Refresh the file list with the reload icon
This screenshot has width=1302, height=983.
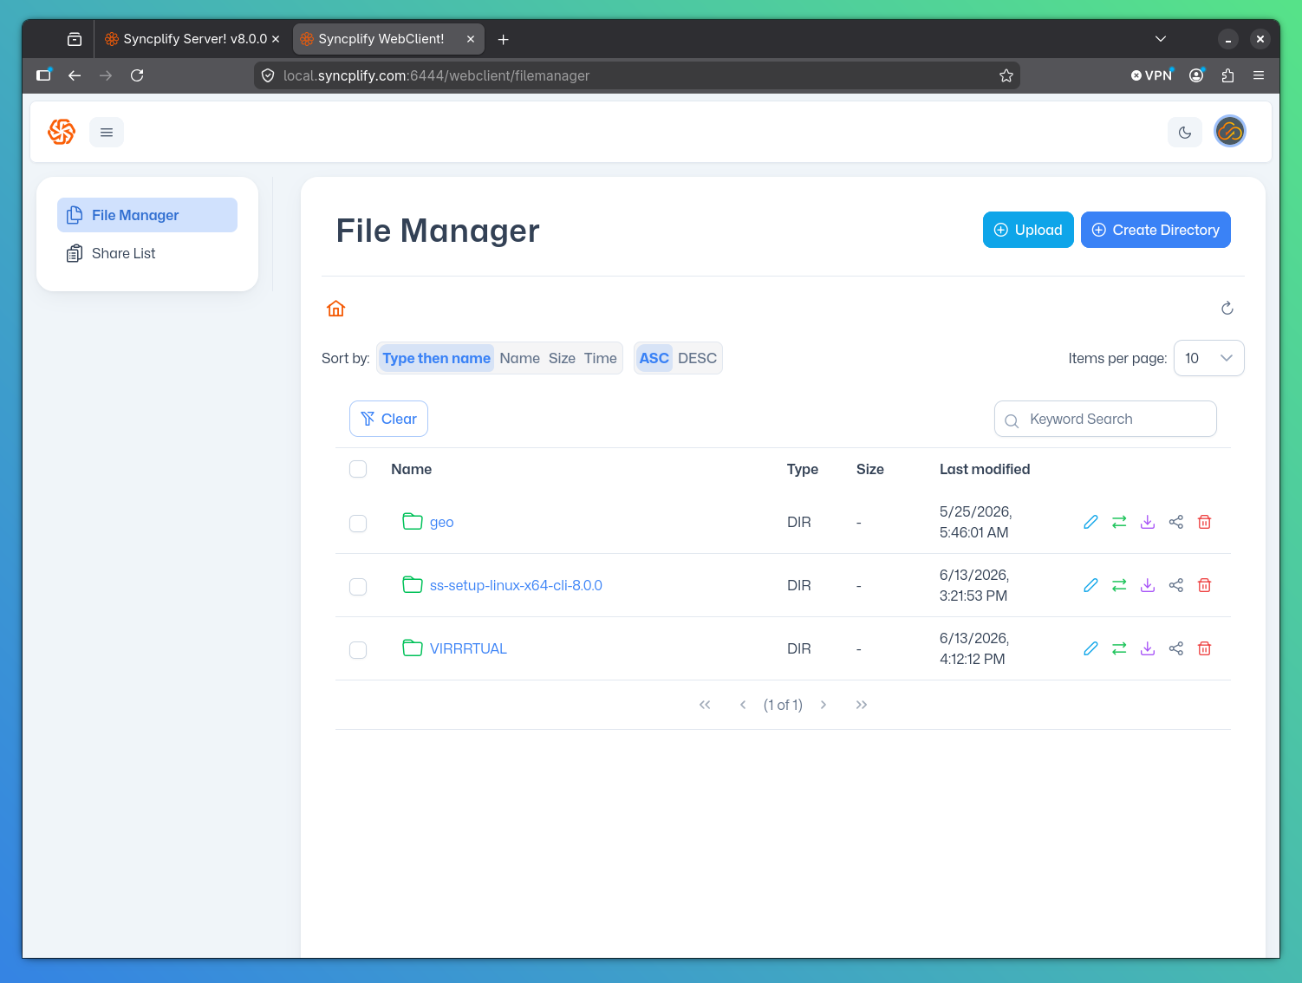pyautogui.click(x=1227, y=309)
